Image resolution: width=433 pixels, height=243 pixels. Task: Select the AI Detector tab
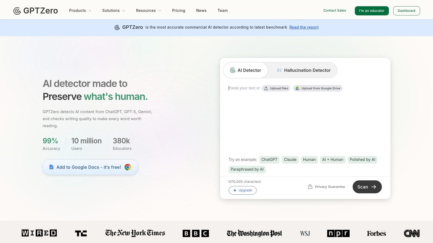click(x=245, y=70)
